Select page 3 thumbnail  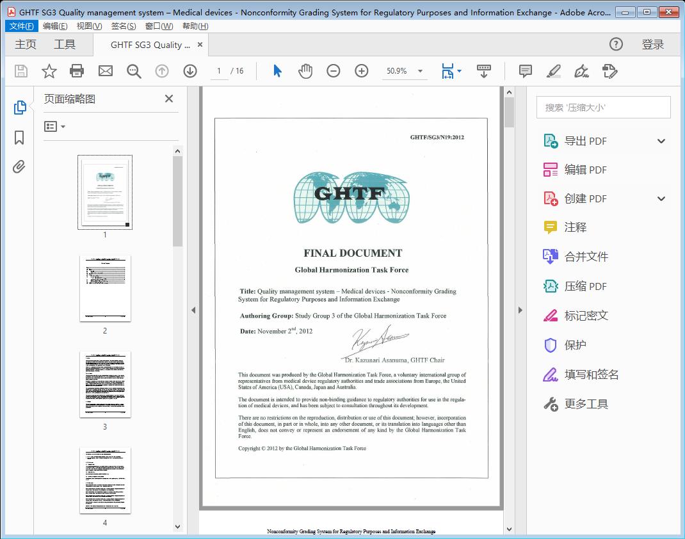point(105,384)
